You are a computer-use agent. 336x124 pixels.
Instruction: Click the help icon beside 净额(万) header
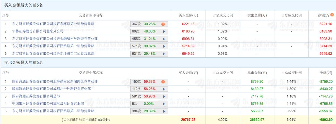(332, 15)
